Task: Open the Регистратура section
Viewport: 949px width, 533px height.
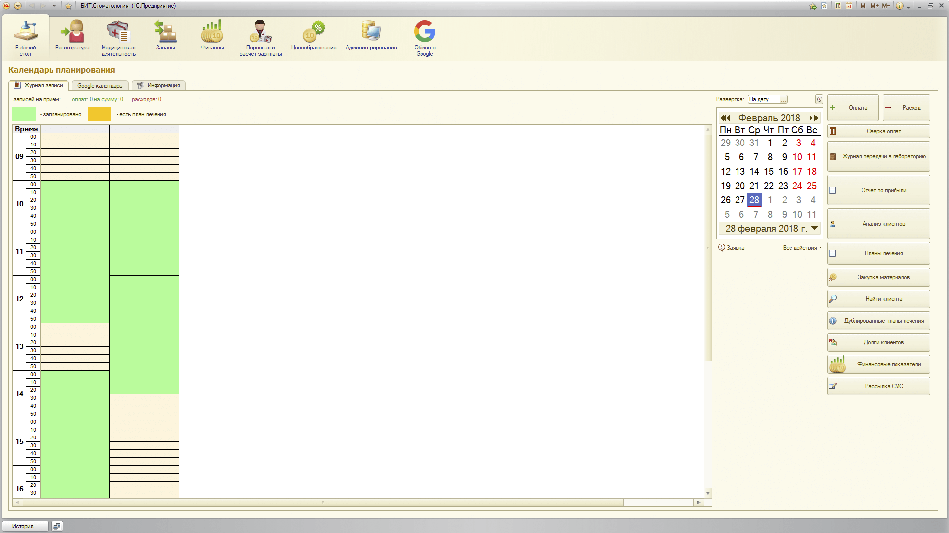Action: (72, 36)
